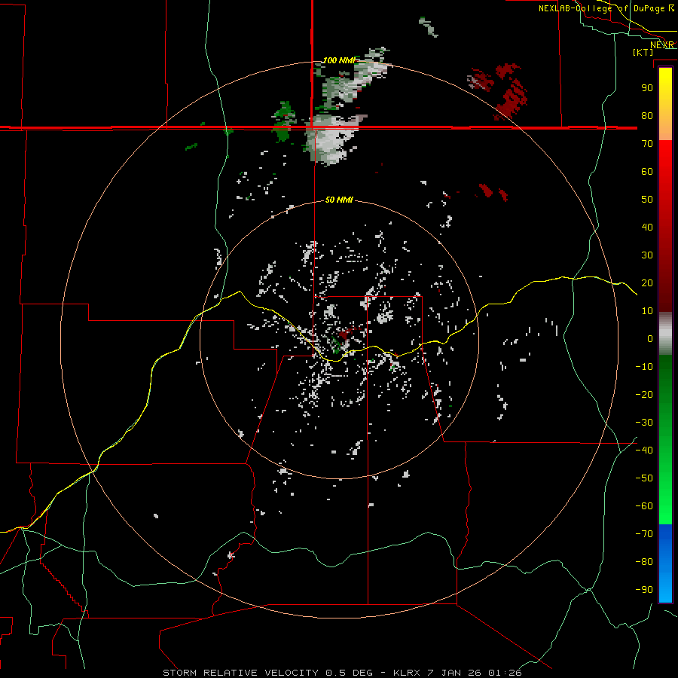Click the -20 value on the velocity scale
The image size is (678, 678).
click(x=644, y=394)
